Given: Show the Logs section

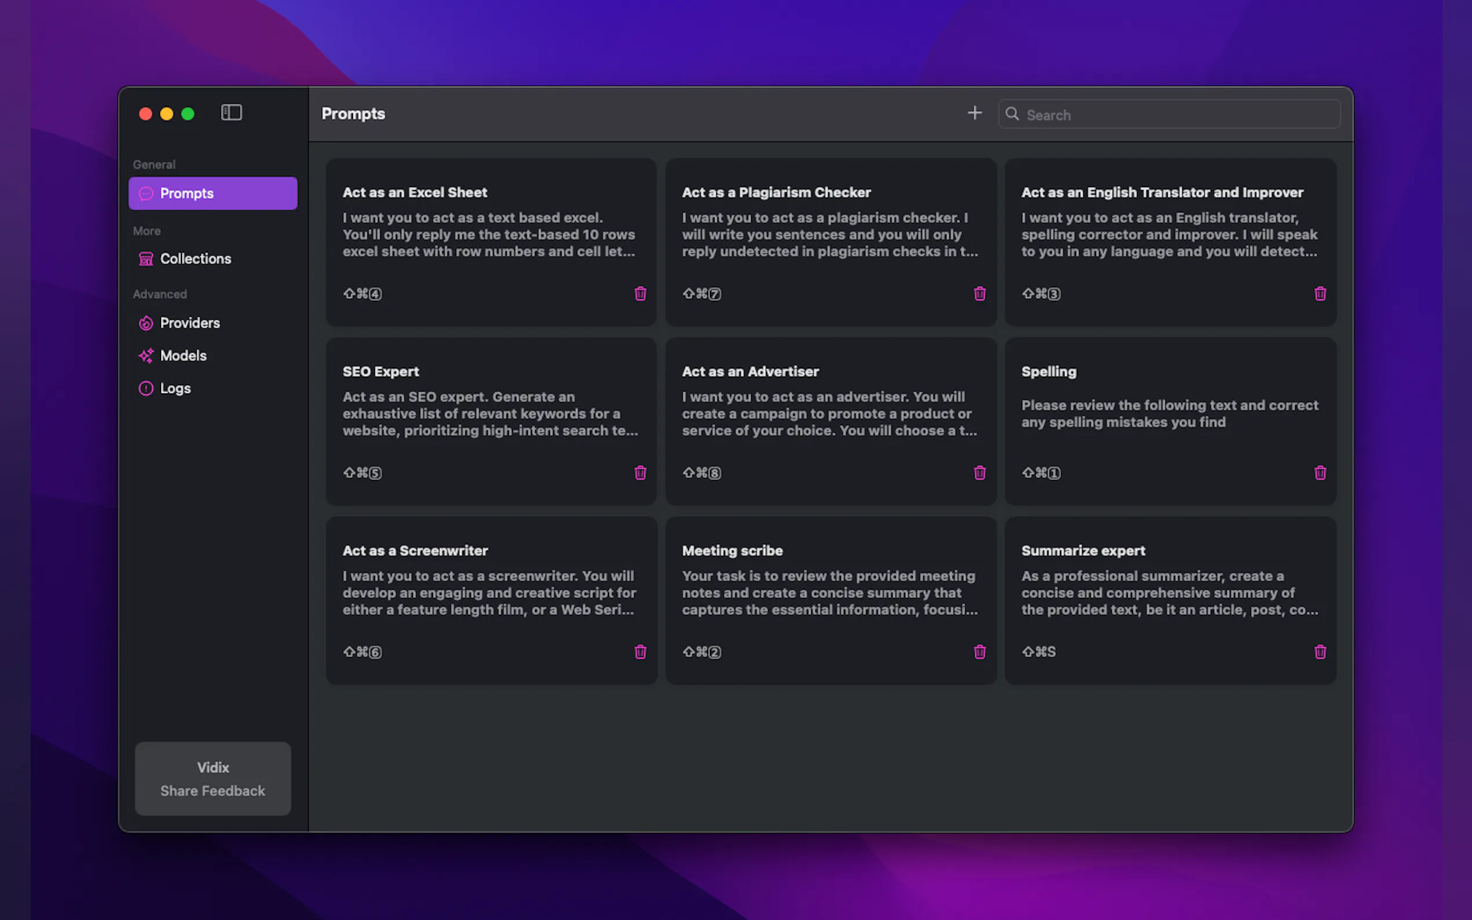Looking at the screenshot, I should pos(175,388).
